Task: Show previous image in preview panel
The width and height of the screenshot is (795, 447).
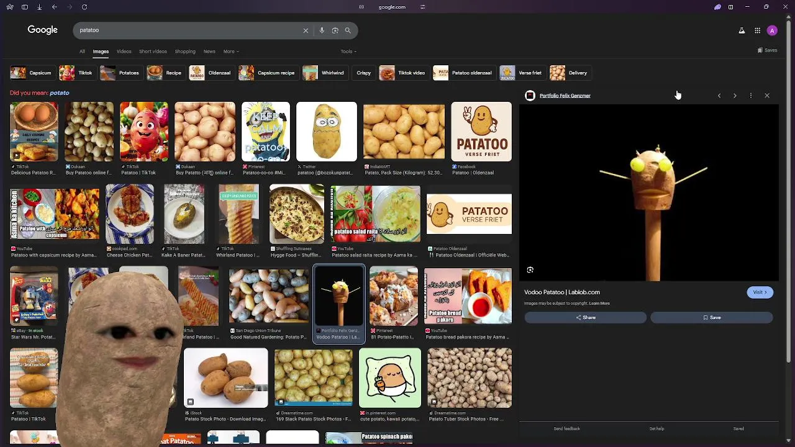Action: click(719, 96)
